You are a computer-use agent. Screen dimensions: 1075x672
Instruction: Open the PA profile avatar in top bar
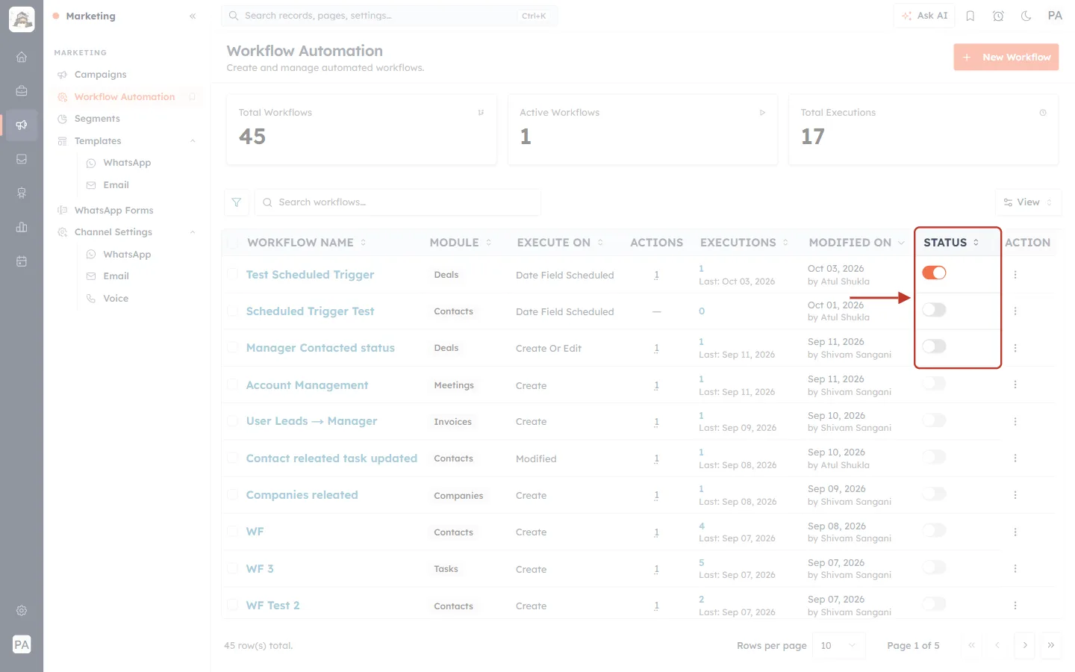[x=1055, y=16]
